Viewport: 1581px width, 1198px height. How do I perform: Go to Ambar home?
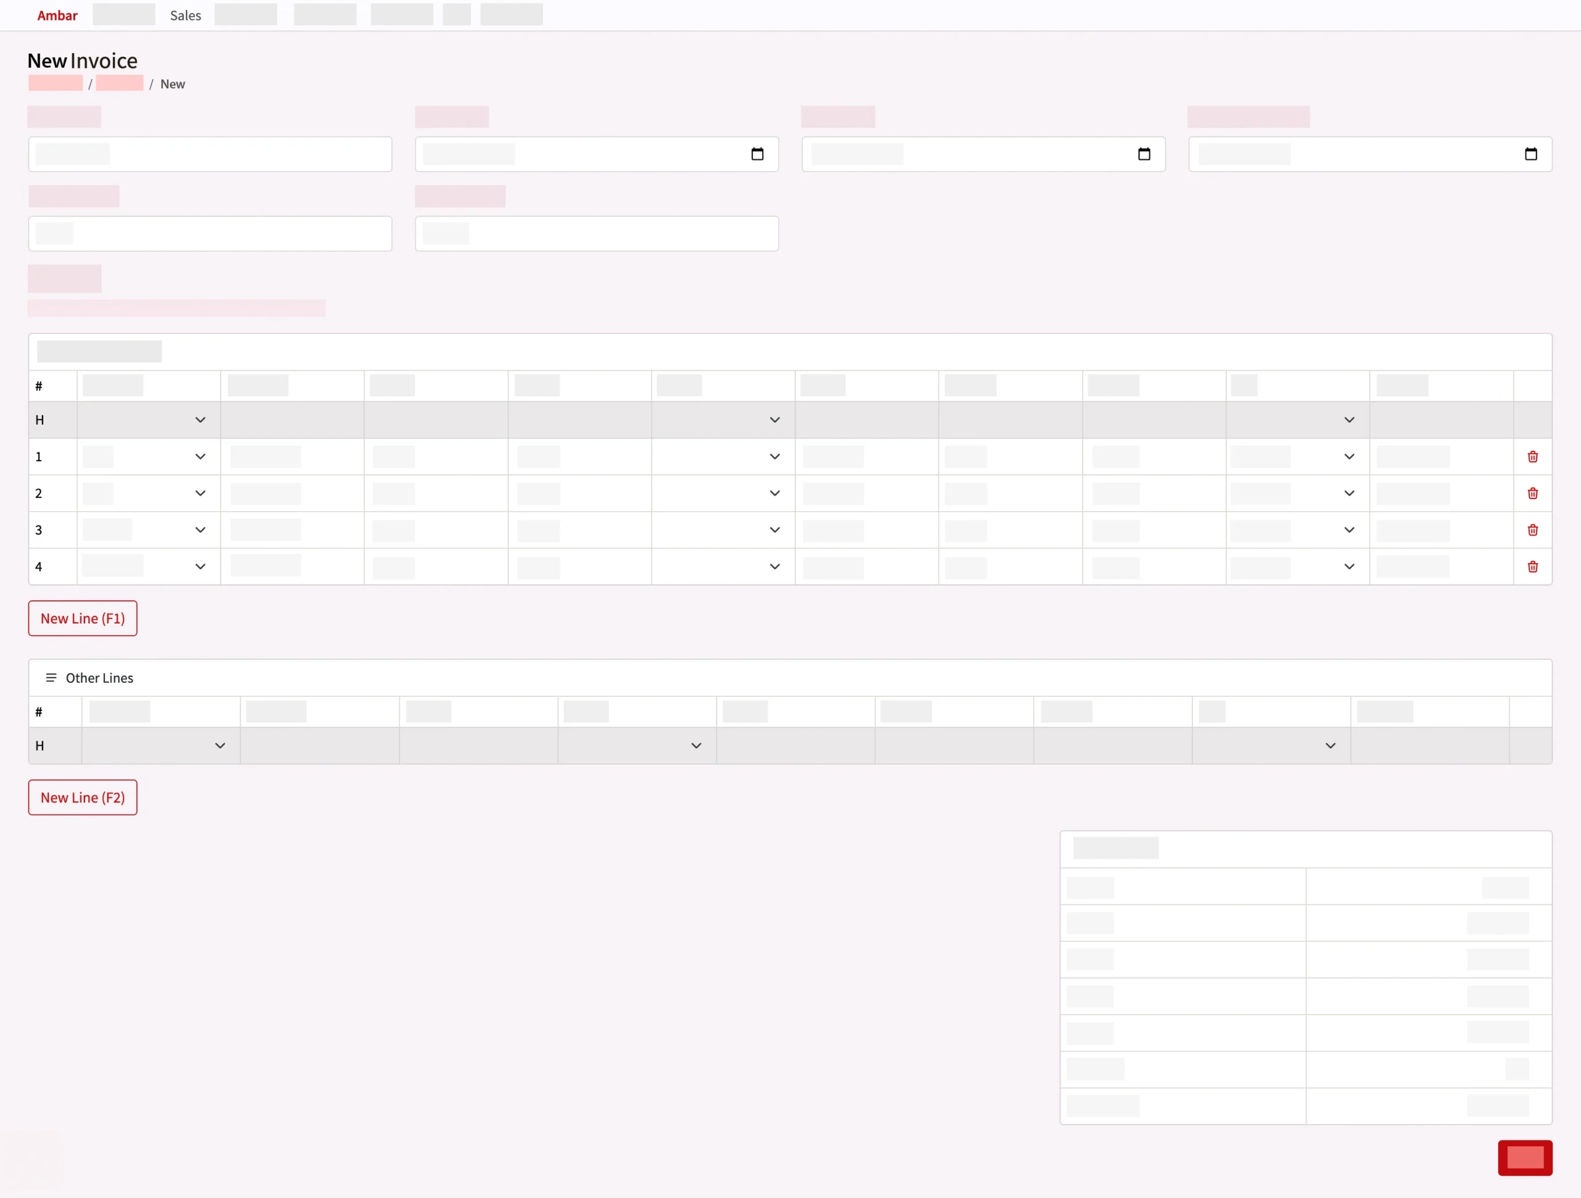coord(57,15)
